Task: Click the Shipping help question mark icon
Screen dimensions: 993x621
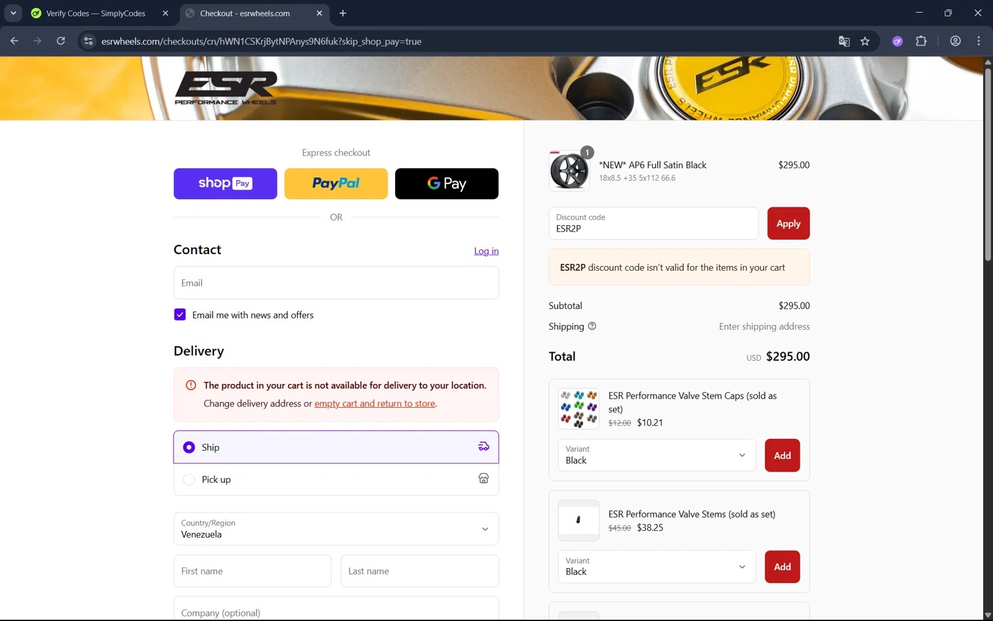Action: coord(592,326)
